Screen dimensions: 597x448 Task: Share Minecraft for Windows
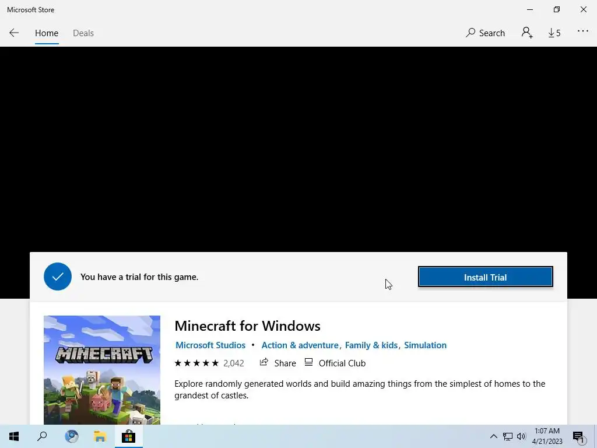click(x=278, y=363)
